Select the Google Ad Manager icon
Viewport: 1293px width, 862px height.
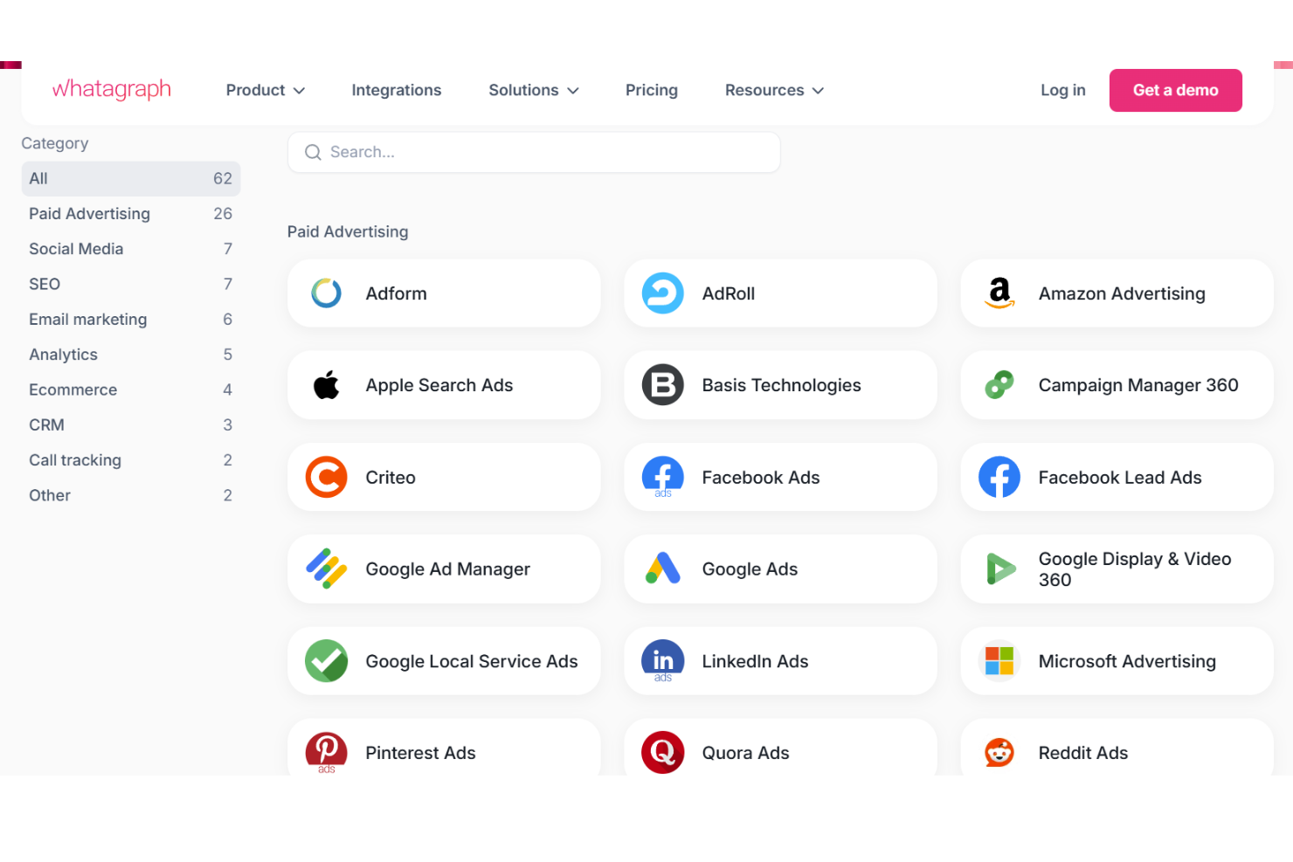tap(326, 569)
